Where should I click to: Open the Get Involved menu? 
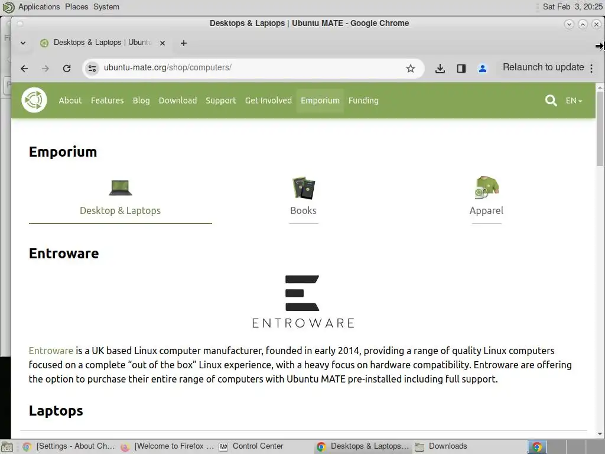(269, 100)
